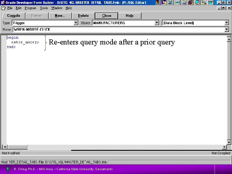Open the File menu
The height and width of the screenshot is (174, 232).
pyautogui.click(x=10, y=8)
